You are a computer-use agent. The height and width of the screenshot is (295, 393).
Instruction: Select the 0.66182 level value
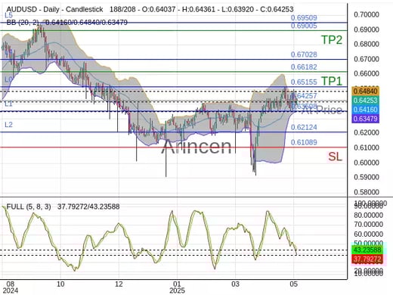pyautogui.click(x=304, y=67)
